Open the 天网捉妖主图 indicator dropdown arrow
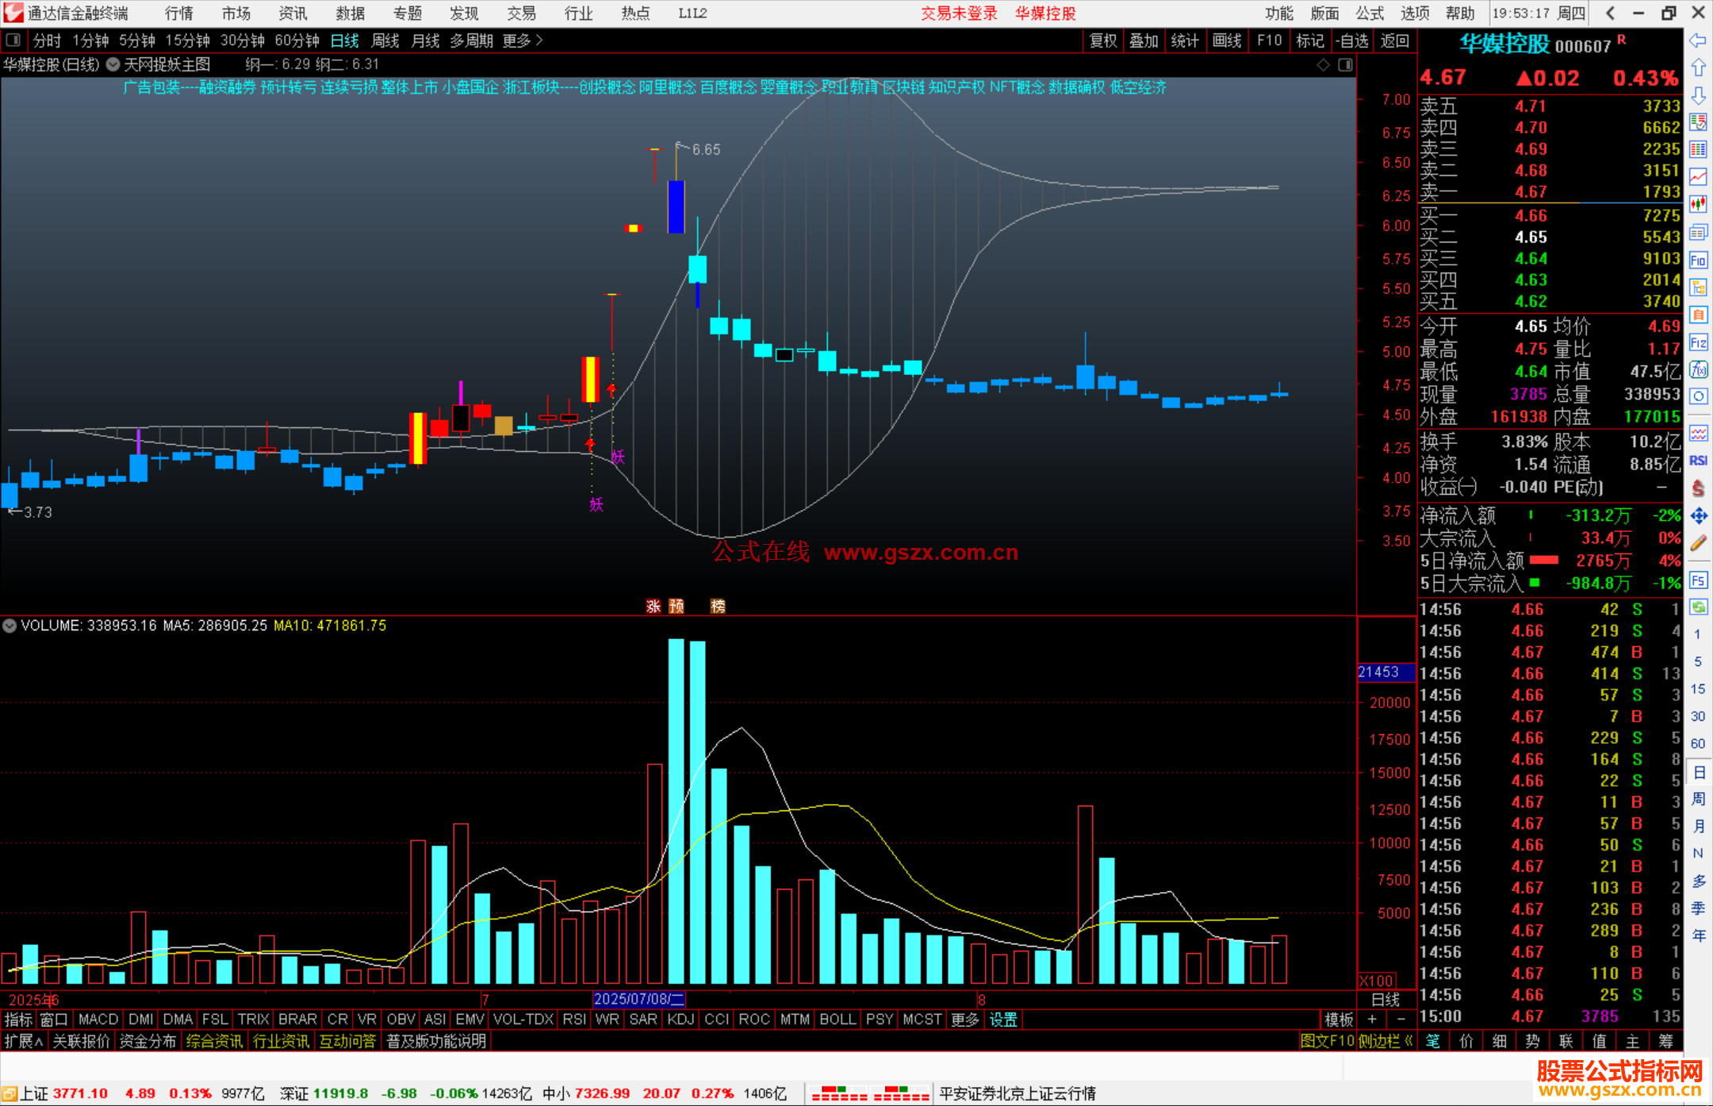 [113, 65]
